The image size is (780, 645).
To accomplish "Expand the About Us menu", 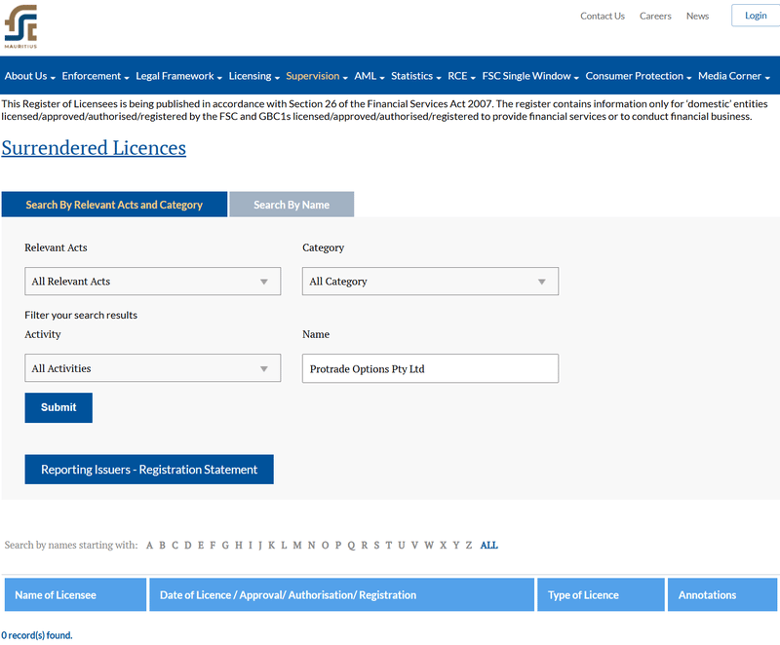I will click(30, 76).
